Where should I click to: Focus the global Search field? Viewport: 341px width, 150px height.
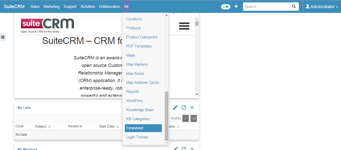tap(266, 7)
